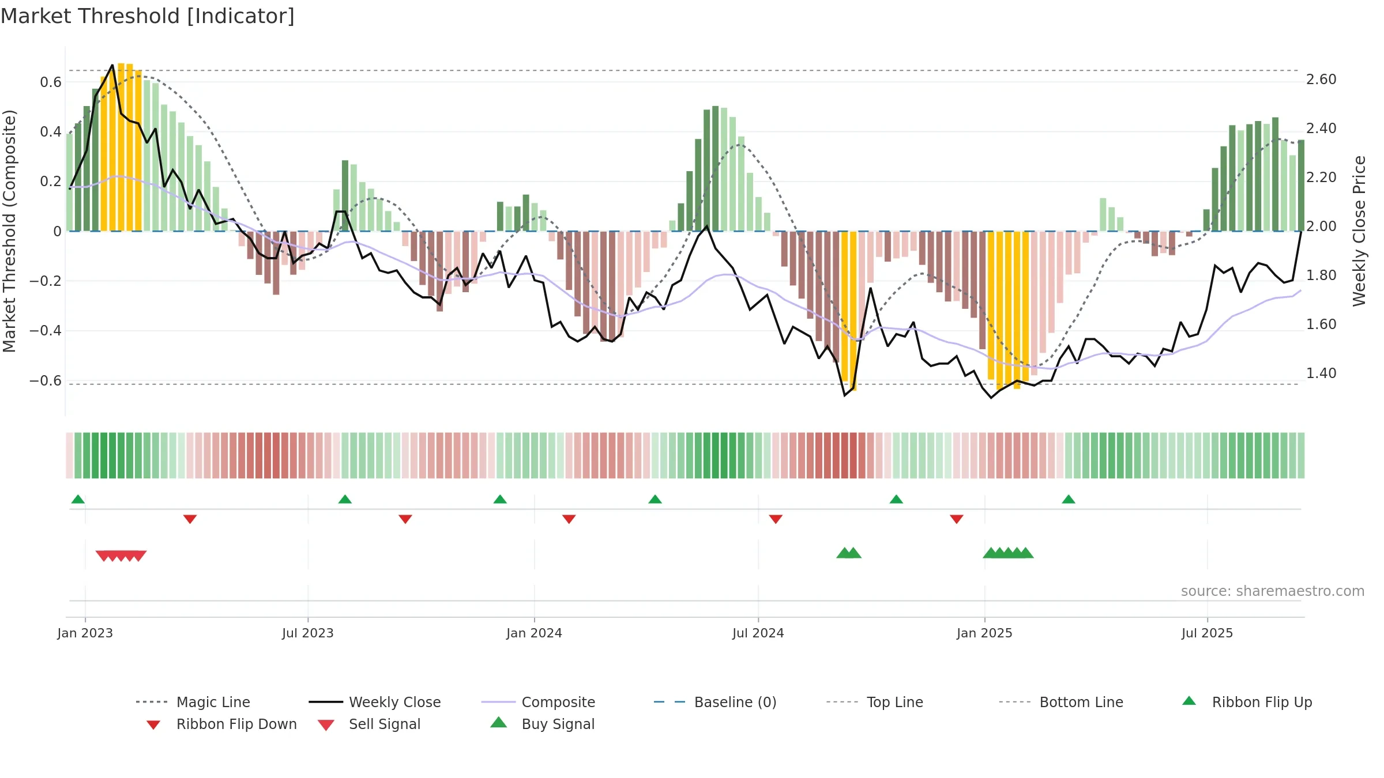
Task: Toggle the Sell Signal legend entry
Action: [x=369, y=724]
